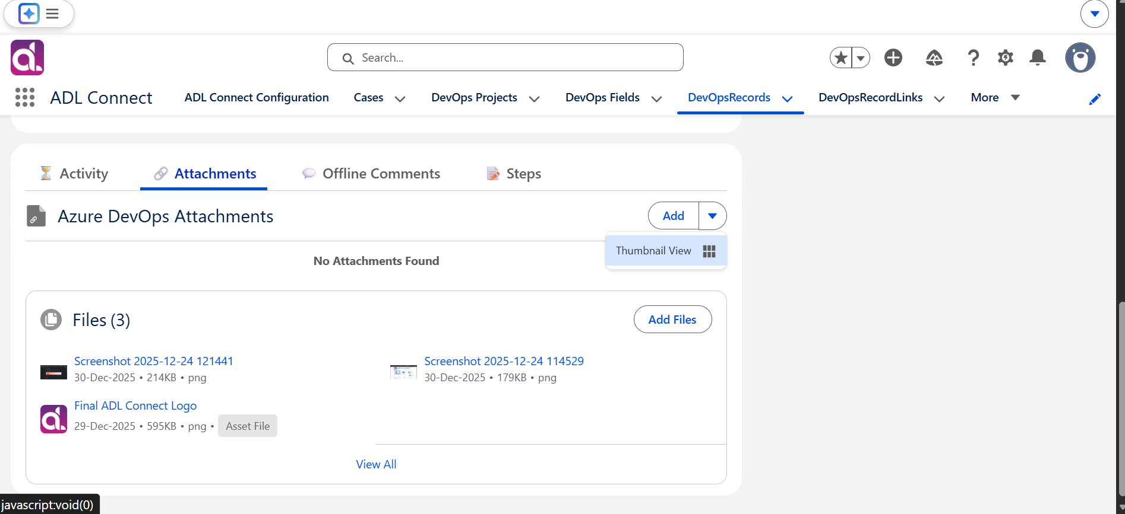Click the circular dropdown at top right
Viewport: 1125px width, 514px height.
coord(1095,14)
